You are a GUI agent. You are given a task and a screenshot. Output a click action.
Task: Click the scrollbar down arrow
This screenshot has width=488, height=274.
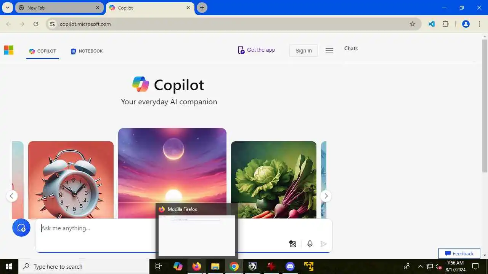click(x=485, y=255)
